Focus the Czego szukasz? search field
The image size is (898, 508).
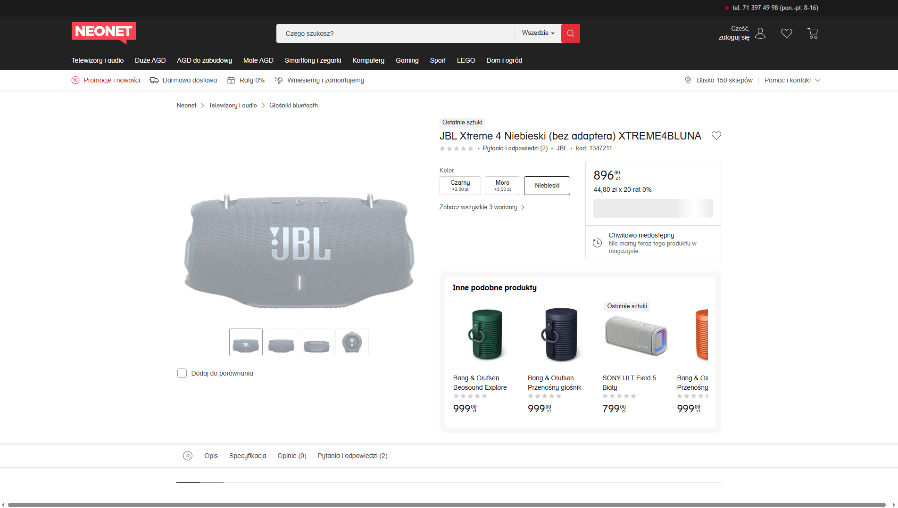click(395, 33)
